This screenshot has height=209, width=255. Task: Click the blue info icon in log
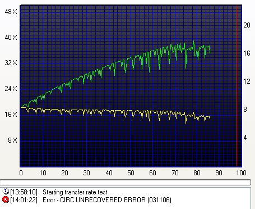6,192
